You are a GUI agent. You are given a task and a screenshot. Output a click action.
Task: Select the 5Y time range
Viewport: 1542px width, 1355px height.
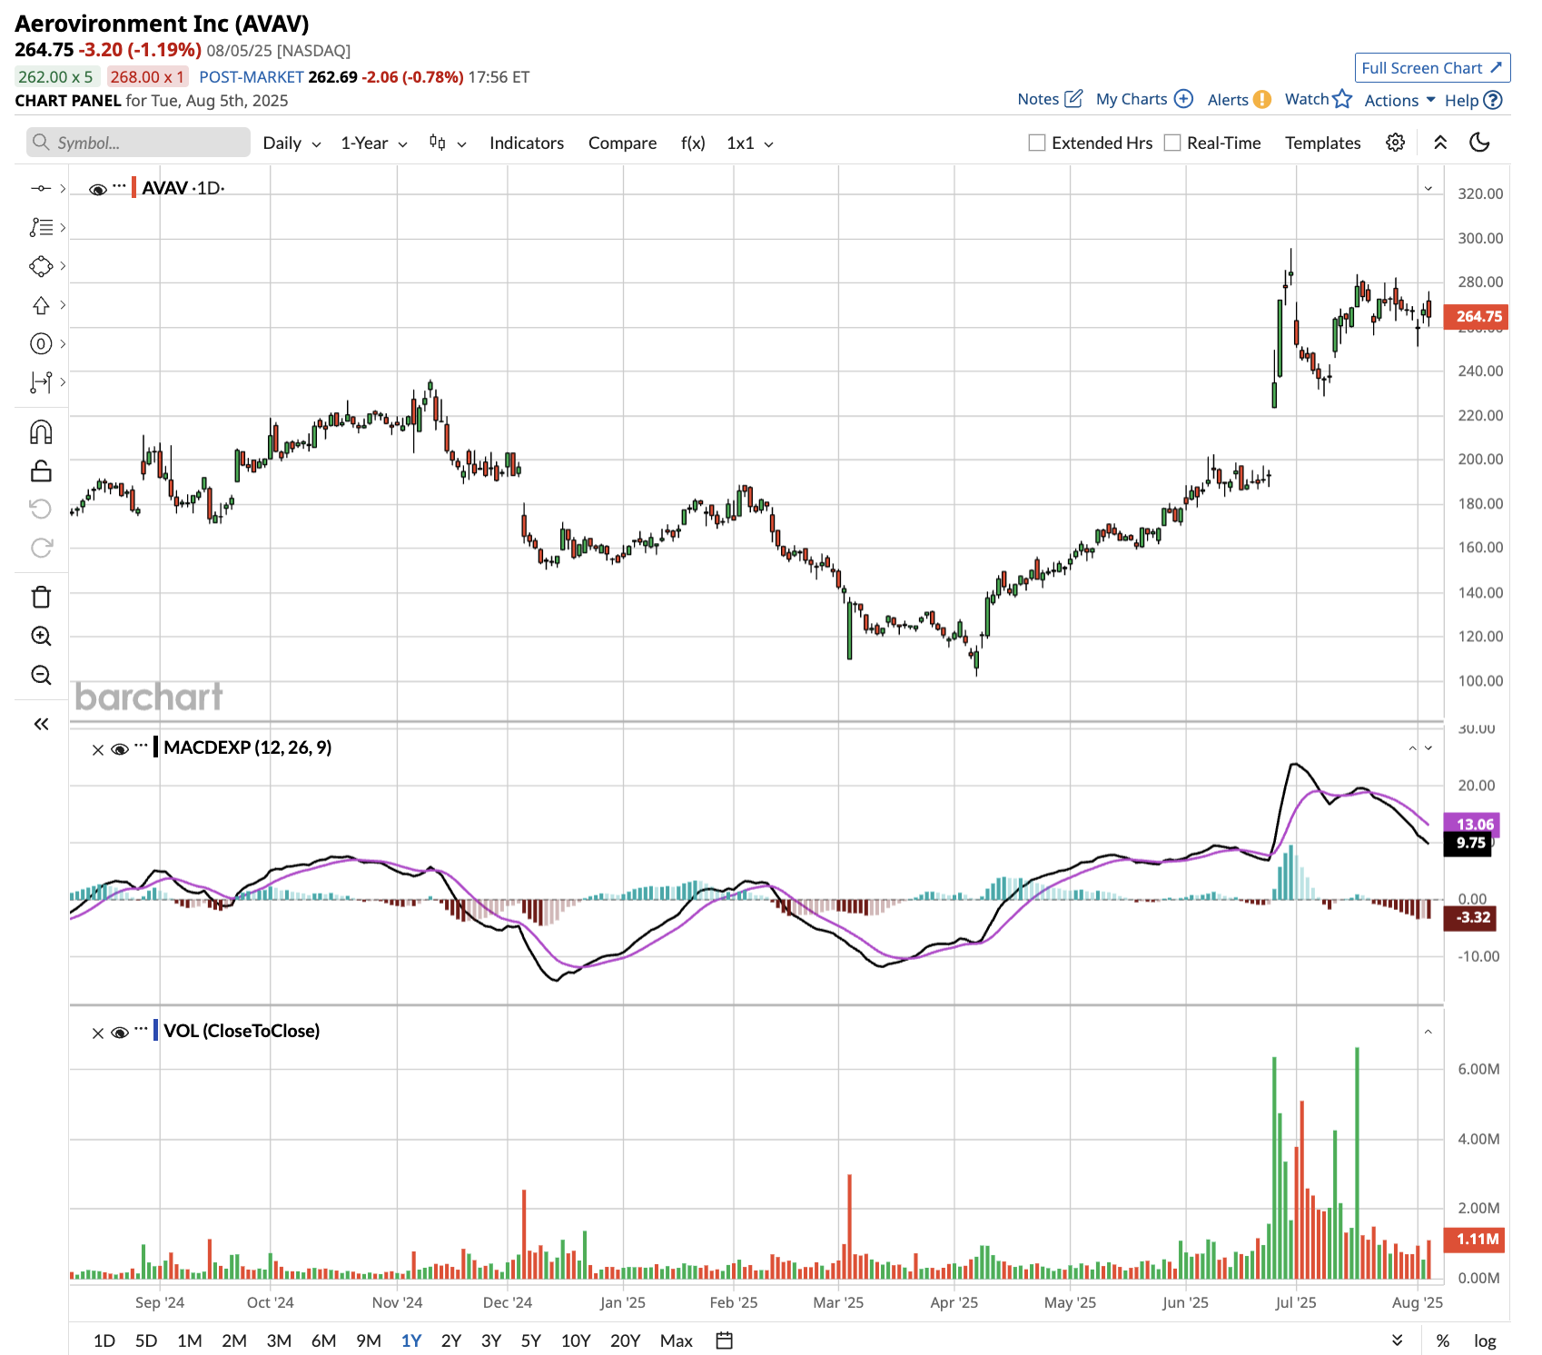[531, 1340]
